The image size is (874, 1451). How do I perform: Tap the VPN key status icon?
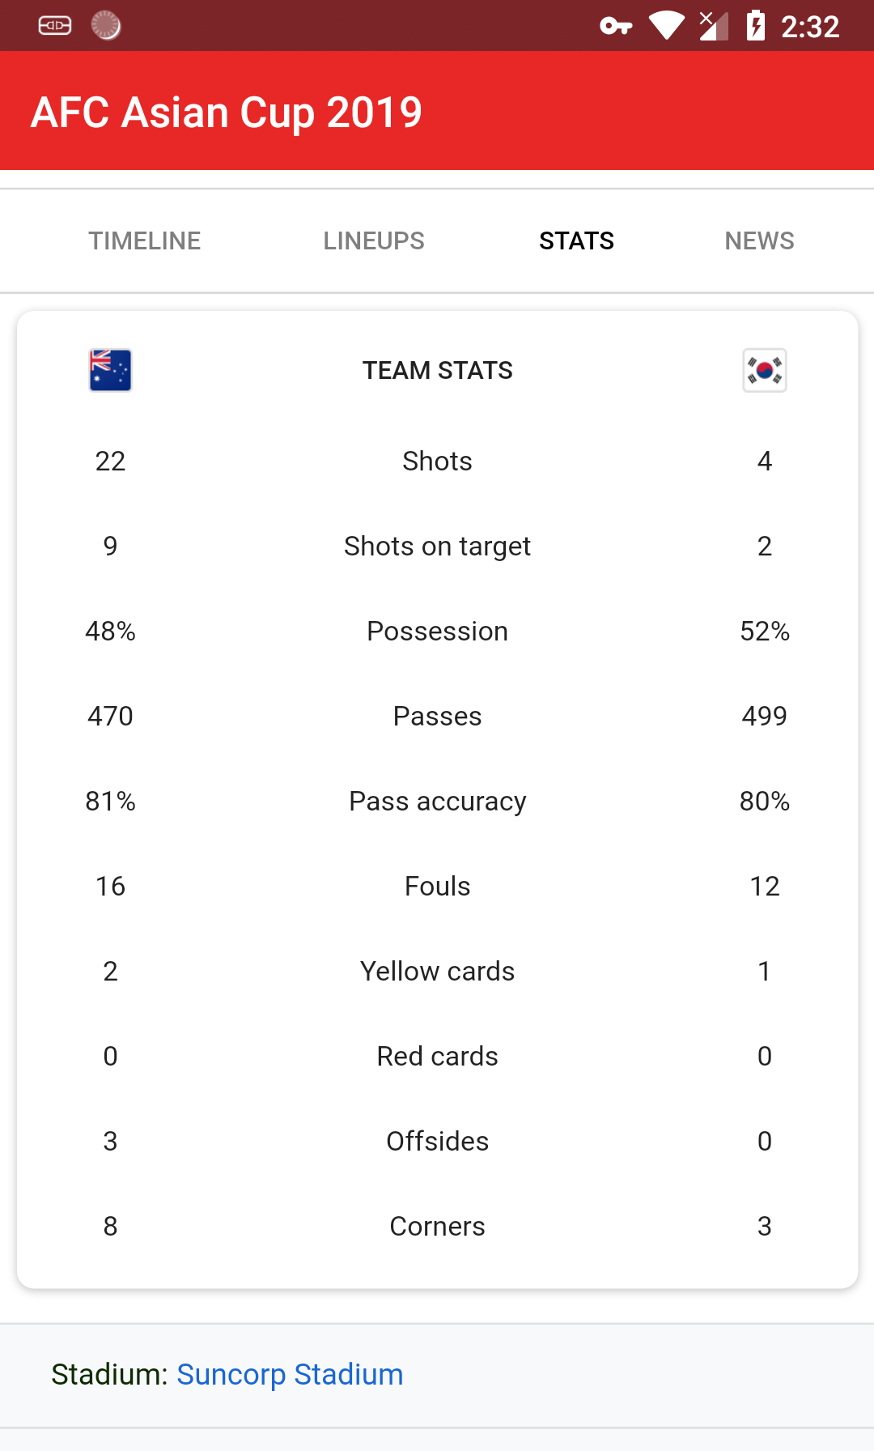point(616,27)
